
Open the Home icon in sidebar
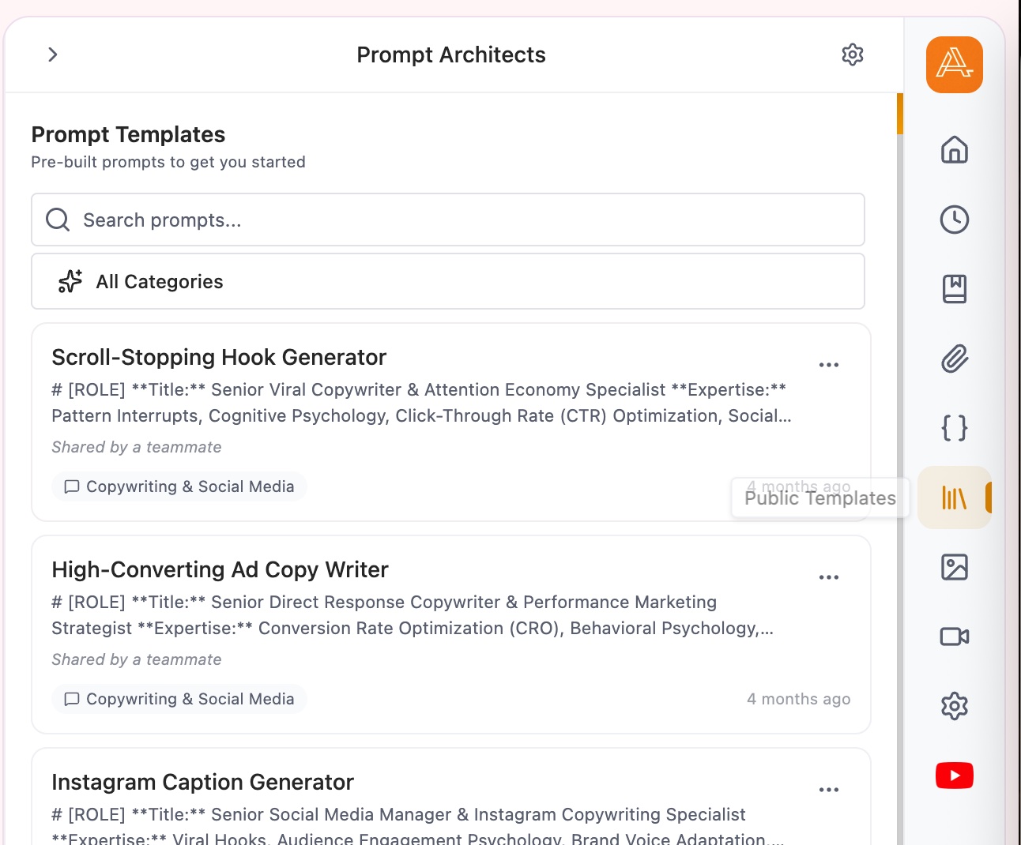tap(954, 150)
